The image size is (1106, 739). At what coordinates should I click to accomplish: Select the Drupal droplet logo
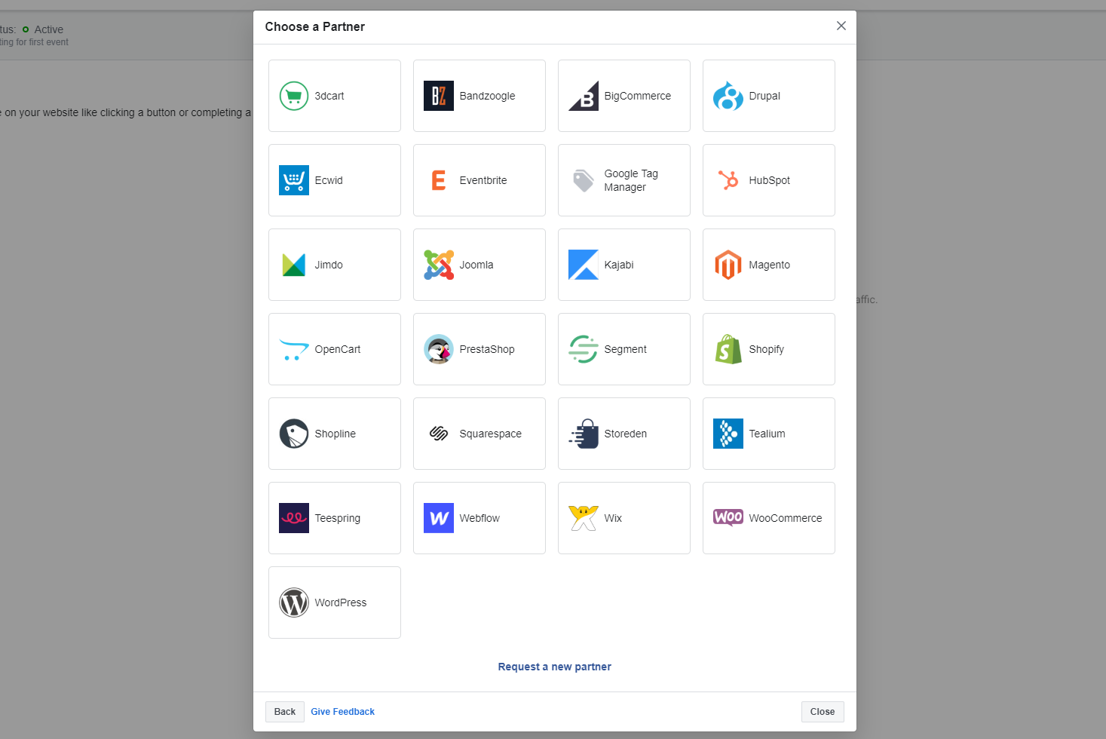point(728,96)
